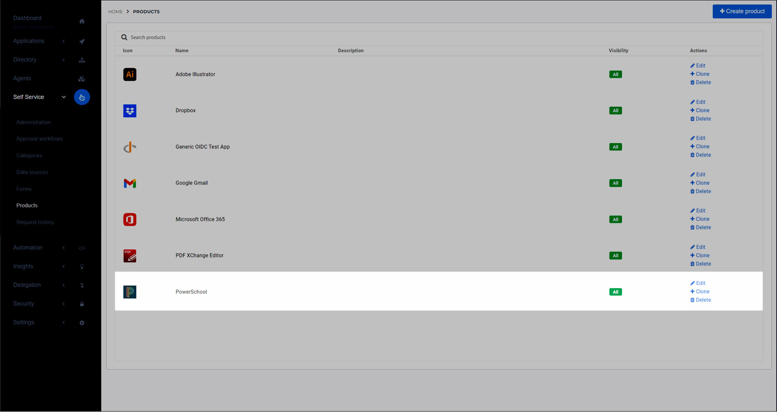Image resolution: width=777 pixels, height=412 pixels.
Task: Click the Microsoft Office 365 name
Action: (200, 220)
